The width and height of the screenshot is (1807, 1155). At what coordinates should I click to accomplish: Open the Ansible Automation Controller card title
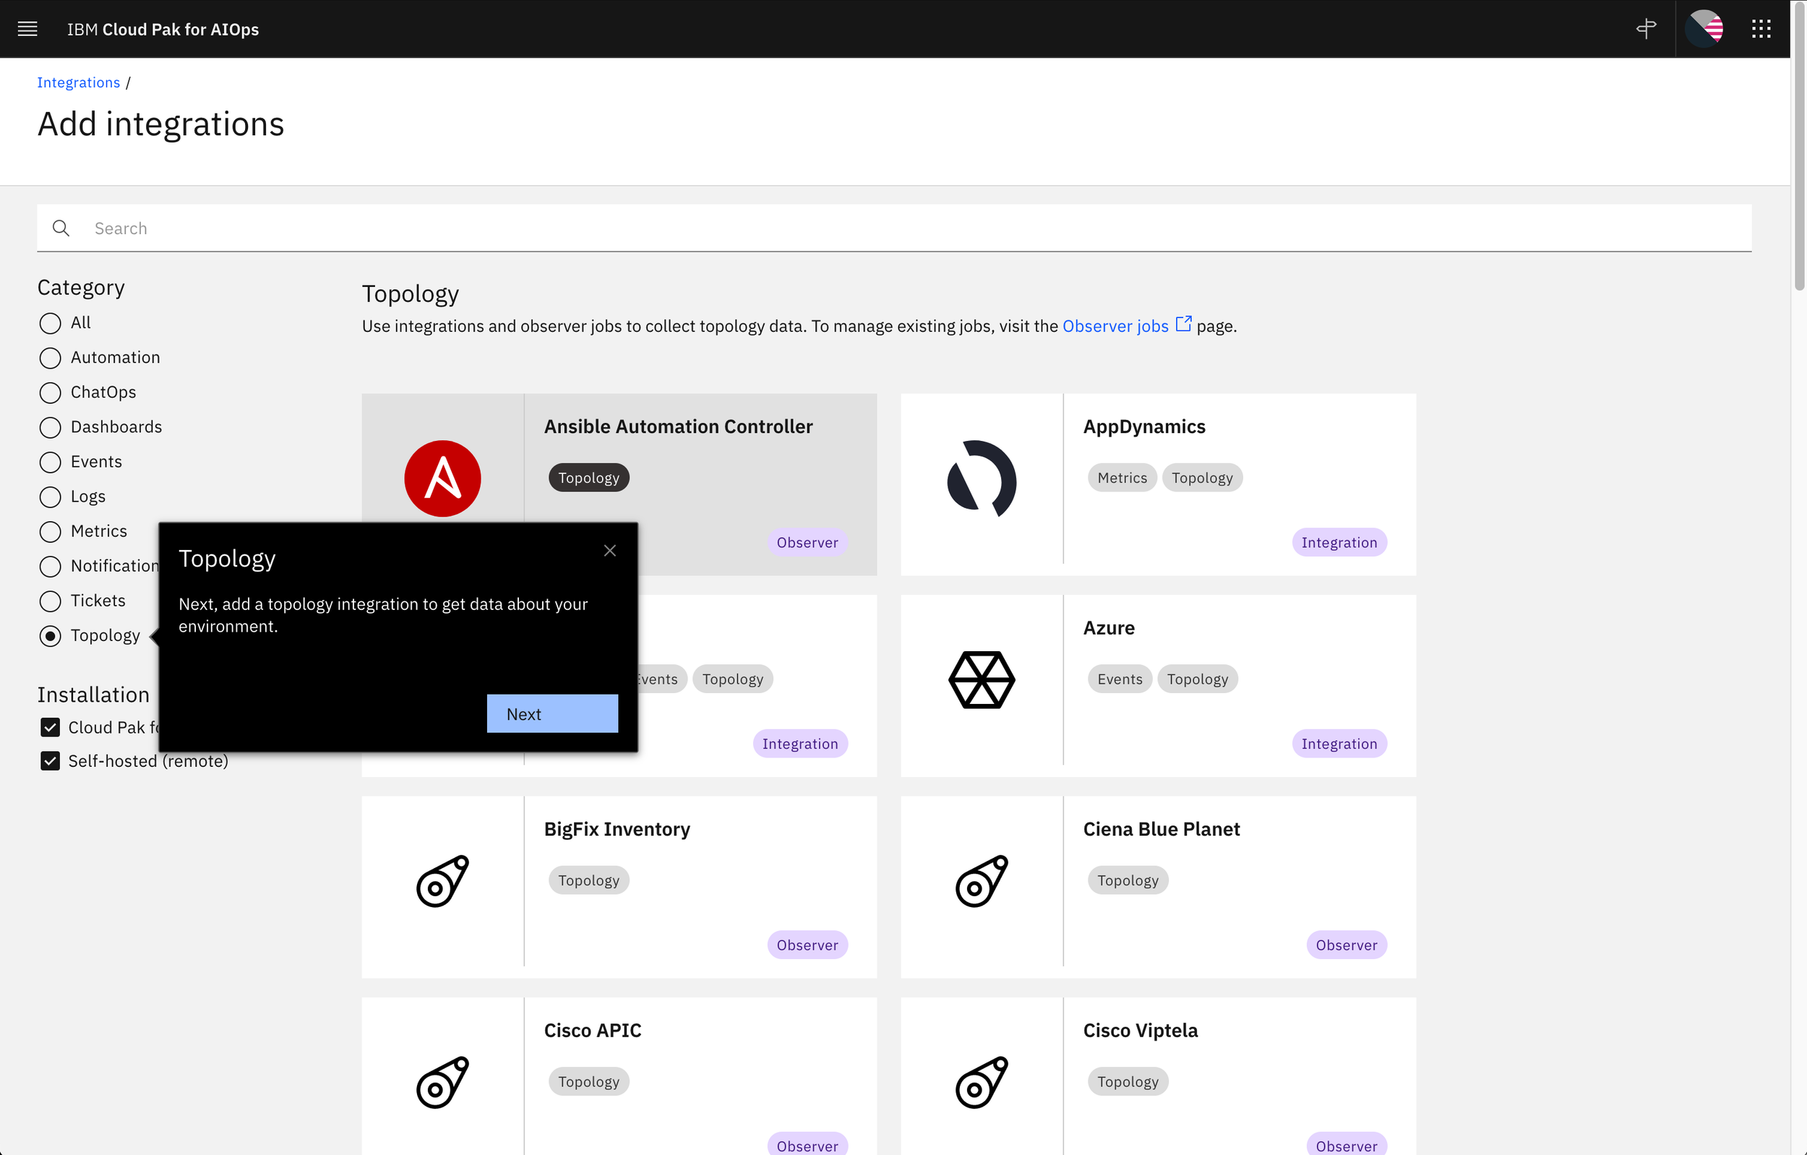click(x=679, y=426)
